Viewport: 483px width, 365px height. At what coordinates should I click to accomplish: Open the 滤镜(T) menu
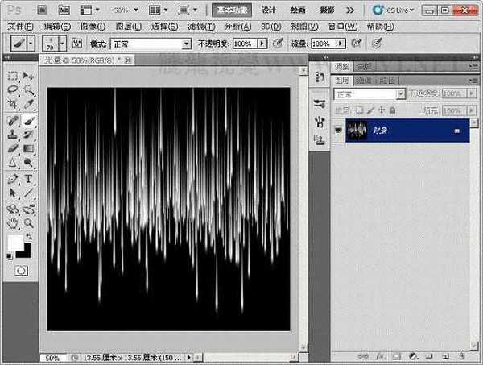tap(200, 27)
